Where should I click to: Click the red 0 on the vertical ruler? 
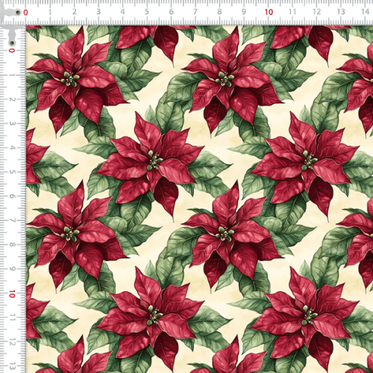point(12,51)
